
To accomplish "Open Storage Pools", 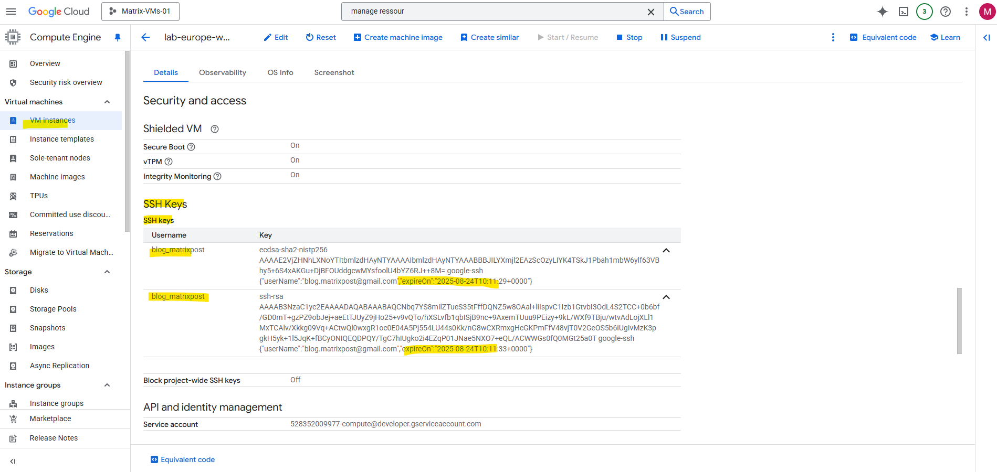I will point(61,309).
